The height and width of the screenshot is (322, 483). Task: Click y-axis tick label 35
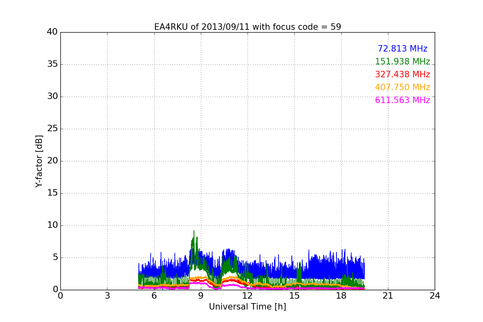52,64
